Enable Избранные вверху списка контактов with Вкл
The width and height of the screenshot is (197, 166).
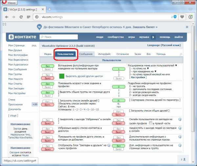click(x=48, y=129)
